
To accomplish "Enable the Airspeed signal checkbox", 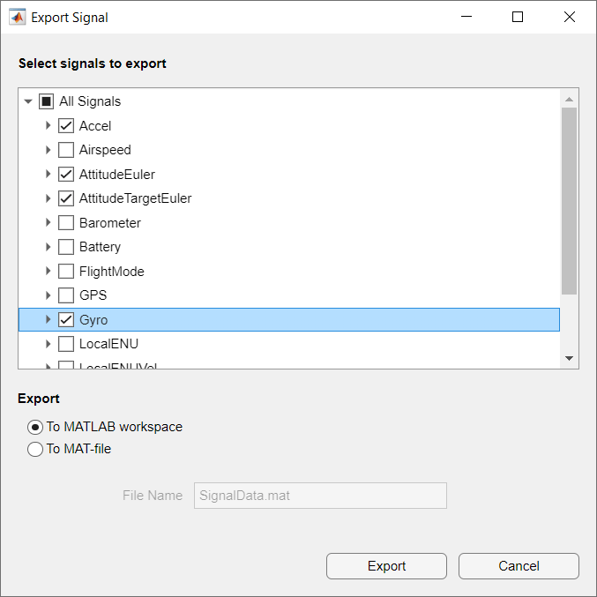I will (66, 150).
